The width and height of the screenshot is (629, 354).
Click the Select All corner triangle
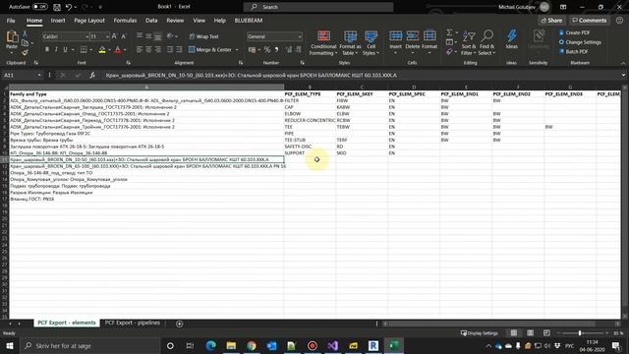coord(5,88)
